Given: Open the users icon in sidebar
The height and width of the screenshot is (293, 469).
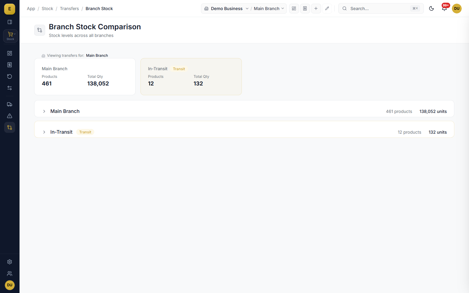Looking at the screenshot, I should (10, 273).
